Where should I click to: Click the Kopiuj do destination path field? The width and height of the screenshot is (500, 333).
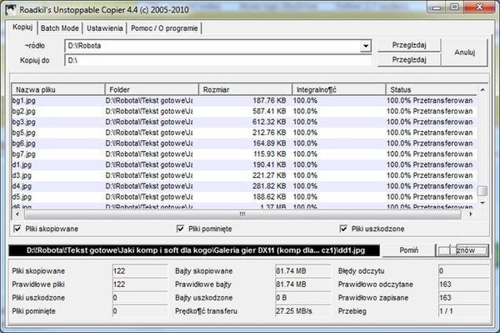tap(218, 60)
